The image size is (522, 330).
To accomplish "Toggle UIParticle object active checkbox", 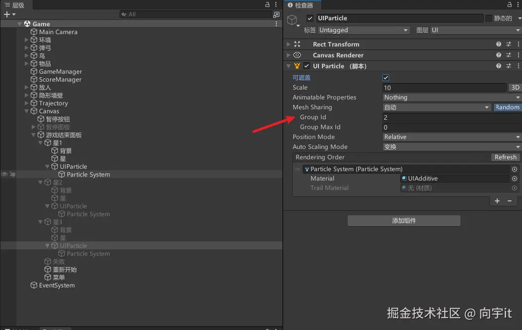I will coord(310,18).
